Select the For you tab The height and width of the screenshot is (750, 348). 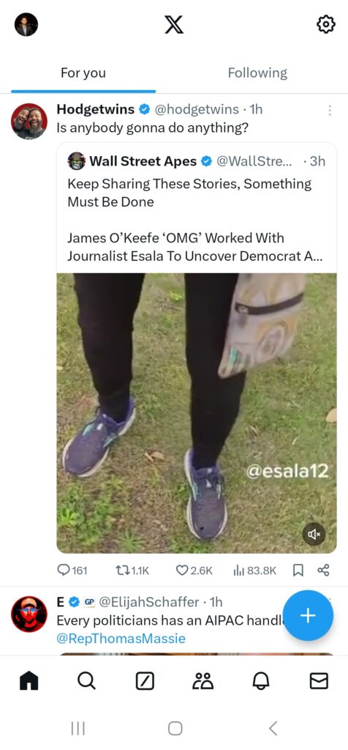(83, 73)
